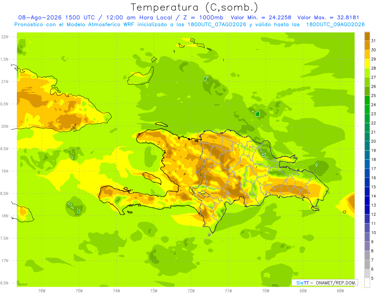Click the "21N" latitude axis label
Viewport: 382px width, 295px height.
coord(5,82)
